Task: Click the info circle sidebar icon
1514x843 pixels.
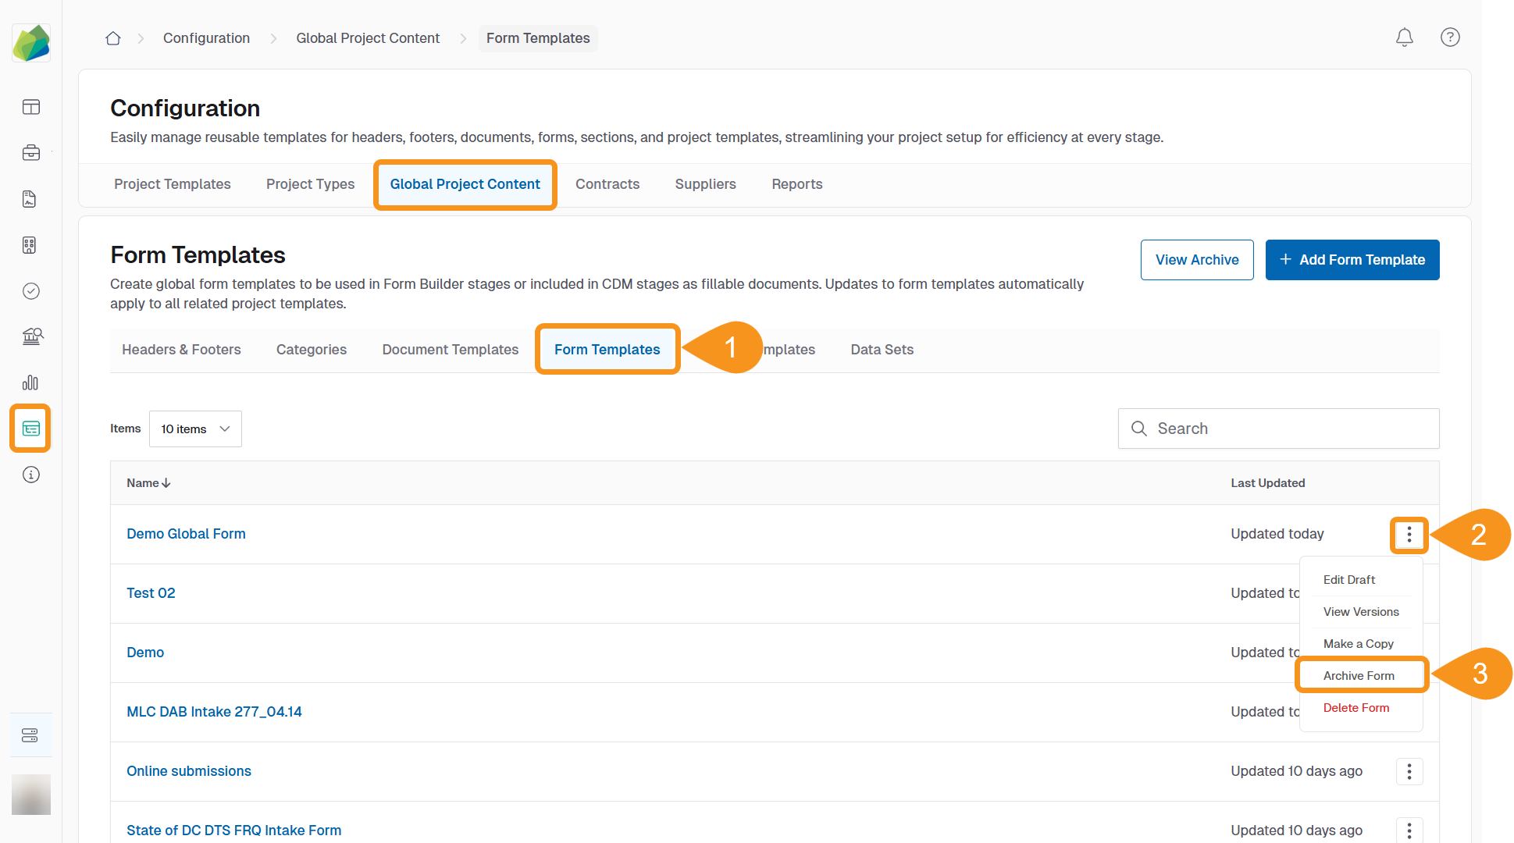Action: tap(31, 475)
